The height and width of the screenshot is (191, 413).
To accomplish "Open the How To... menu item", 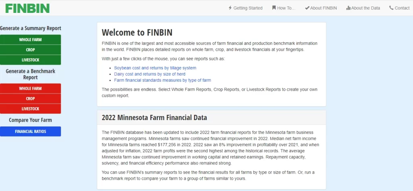I will [x=284, y=8].
